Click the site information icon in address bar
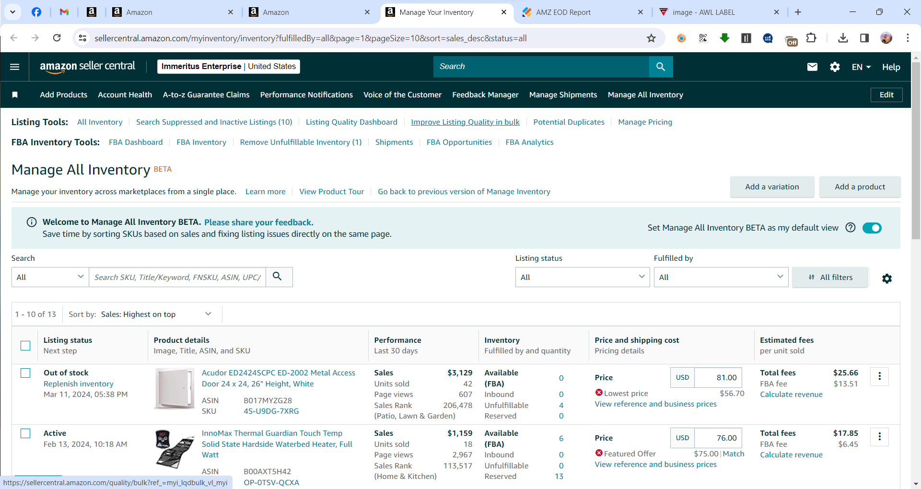921x489 pixels. pyautogui.click(x=82, y=38)
